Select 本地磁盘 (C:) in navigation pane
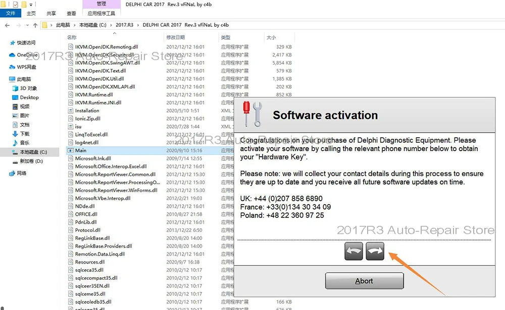The image size is (505, 310). [33, 152]
